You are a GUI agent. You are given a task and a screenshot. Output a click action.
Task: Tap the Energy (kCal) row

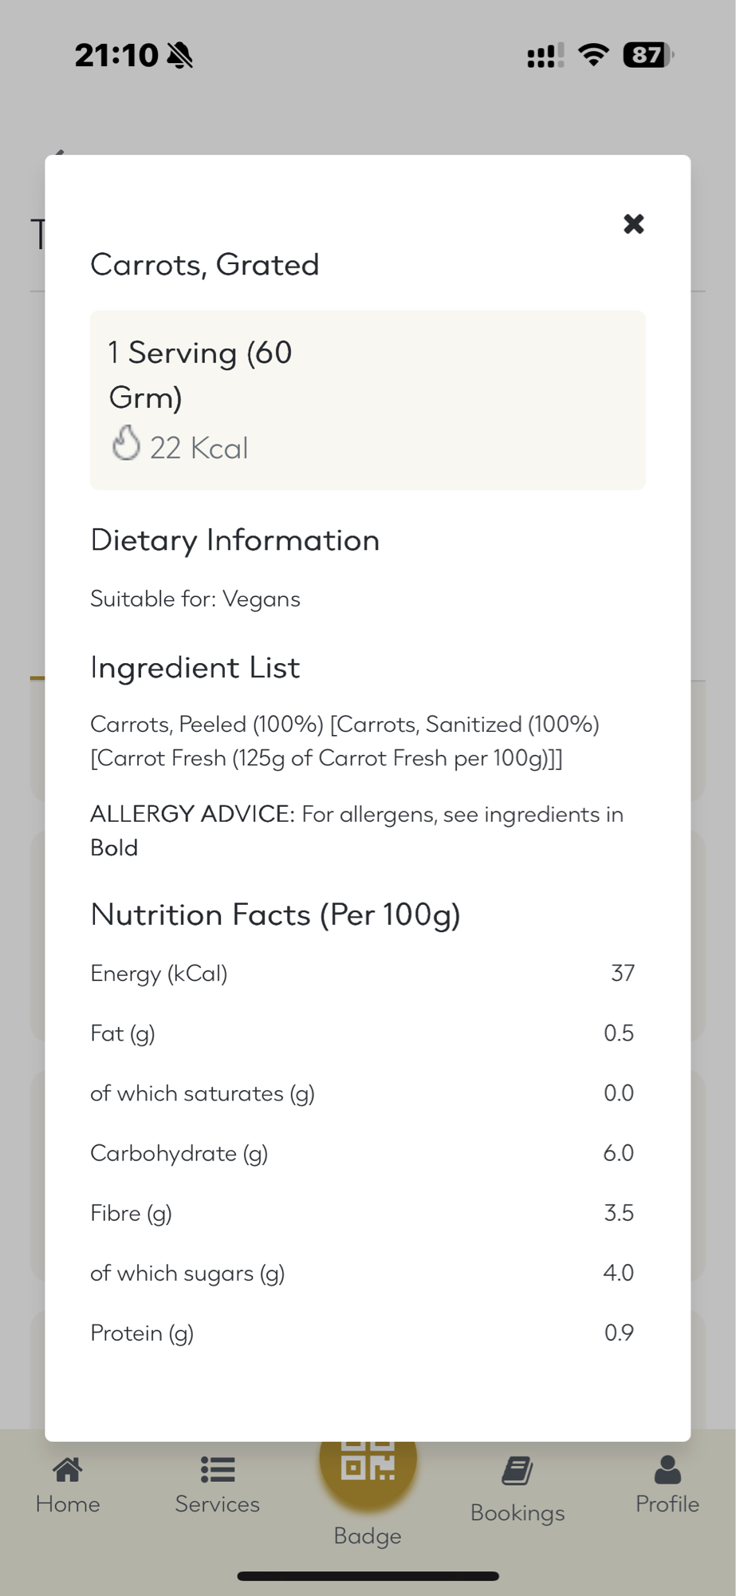tap(362, 974)
